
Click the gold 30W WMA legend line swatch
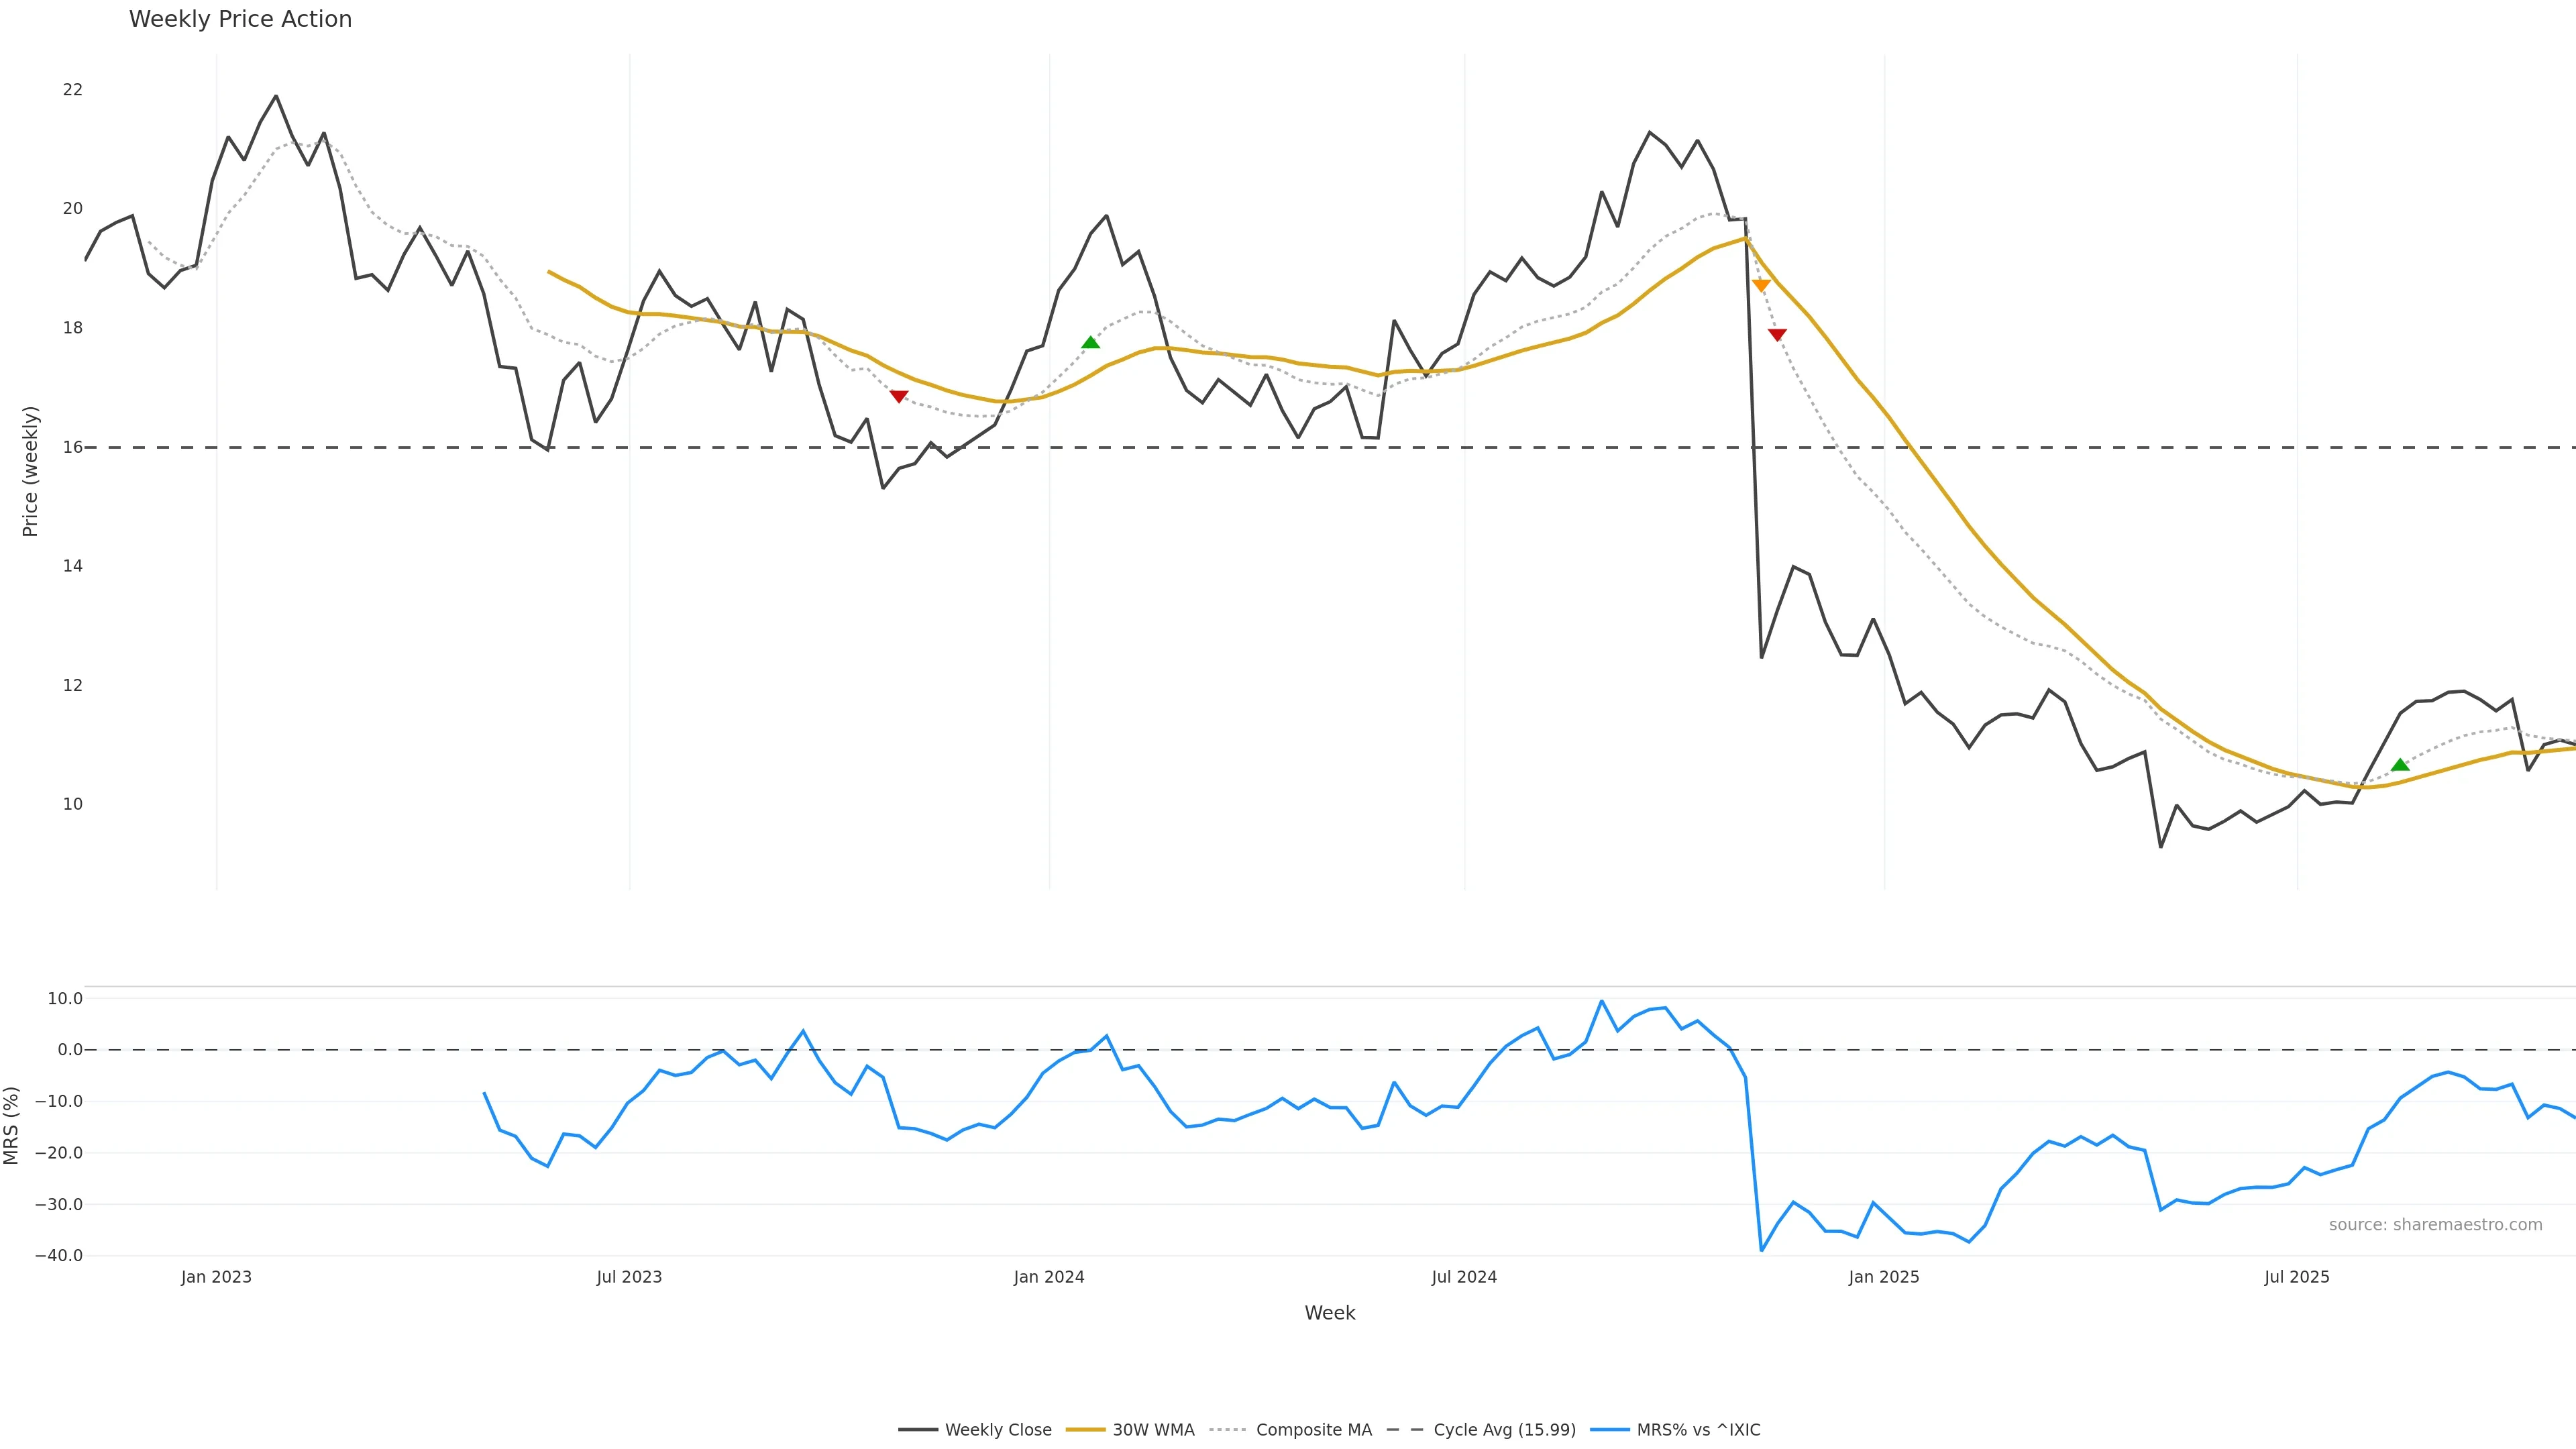(1085, 1430)
